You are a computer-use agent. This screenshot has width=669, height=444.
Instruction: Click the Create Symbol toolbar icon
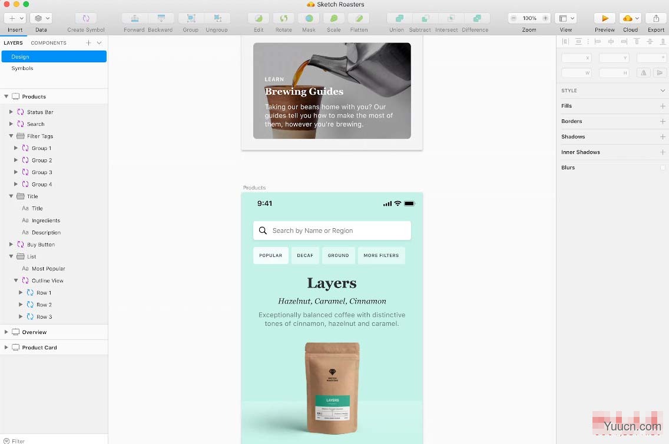86,19
